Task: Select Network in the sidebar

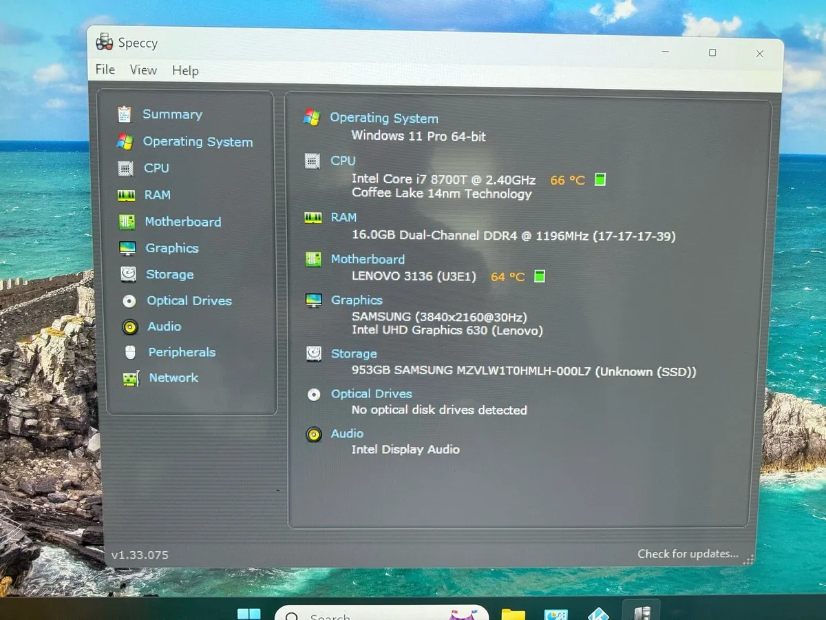Action: coord(173,378)
